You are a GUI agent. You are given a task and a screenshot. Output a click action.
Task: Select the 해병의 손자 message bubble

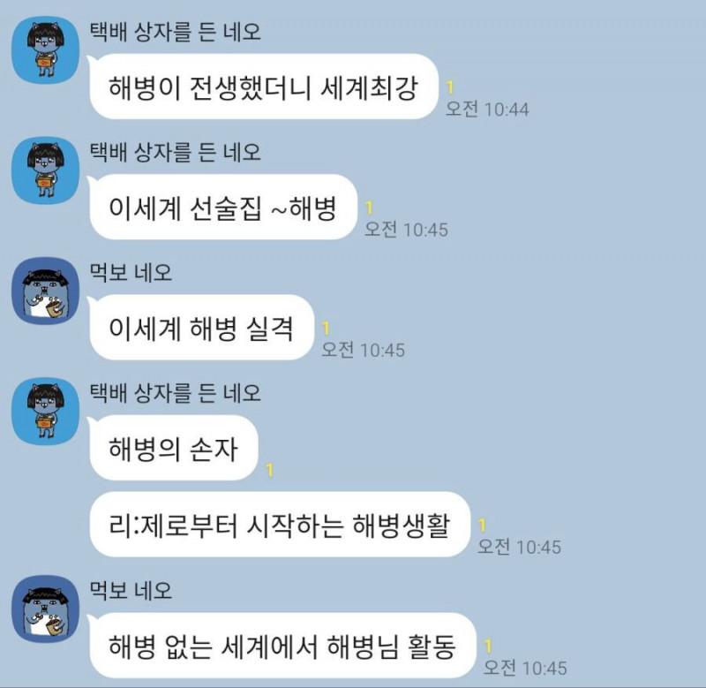pos(173,448)
